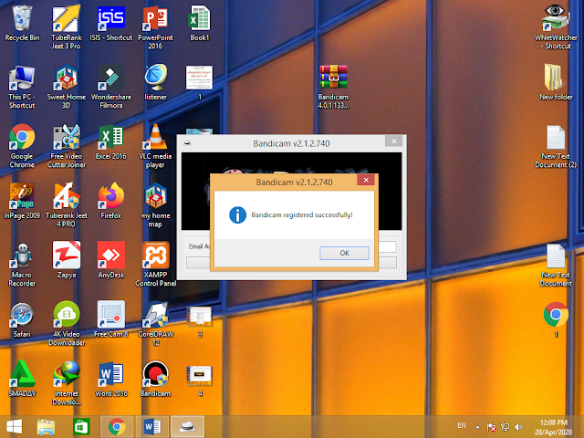Select 4K Video Downloader icon
This screenshot has width=584, height=438.
point(67,323)
